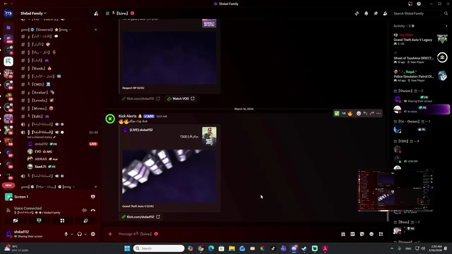The height and width of the screenshot is (254, 452).
Task: Expand the Activity panel chevron
Action: [x=446, y=26]
